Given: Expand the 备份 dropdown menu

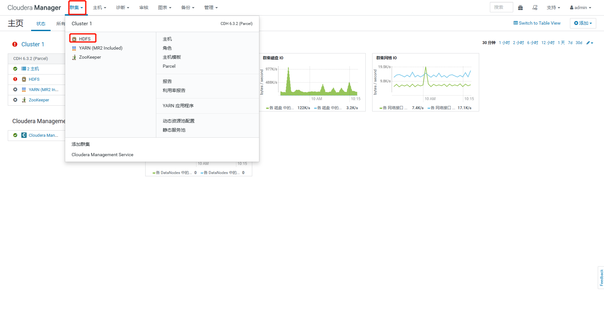Looking at the screenshot, I should pyautogui.click(x=188, y=8).
